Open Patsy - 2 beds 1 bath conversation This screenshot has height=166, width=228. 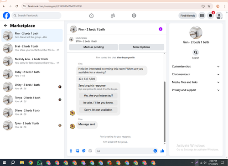[32, 74]
